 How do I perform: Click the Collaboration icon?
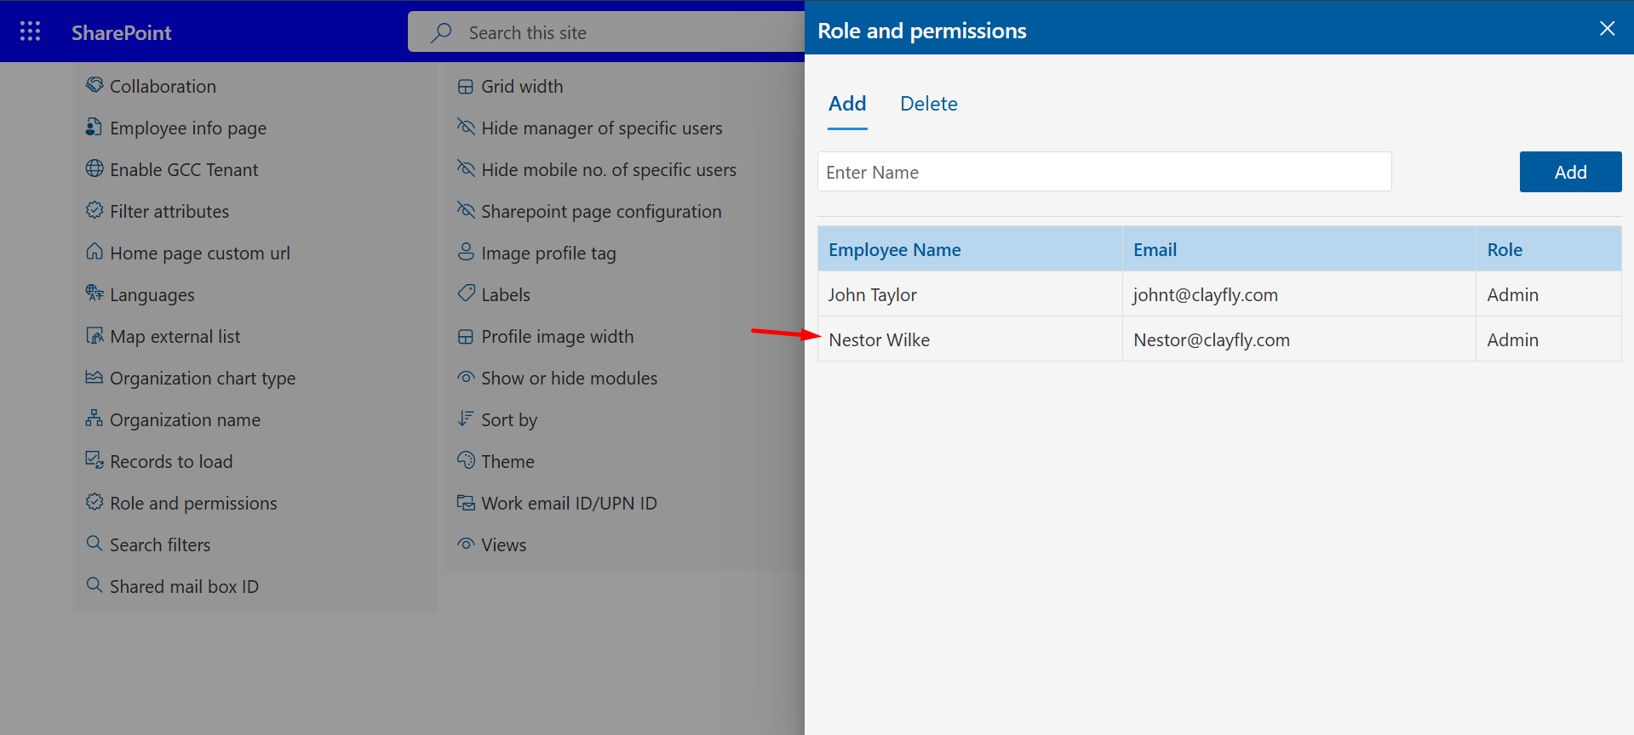tap(95, 85)
